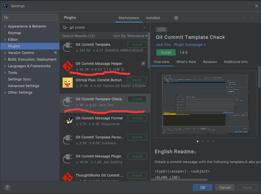Install ThoughtWorks Git Commit plugin

[x=137, y=175]
